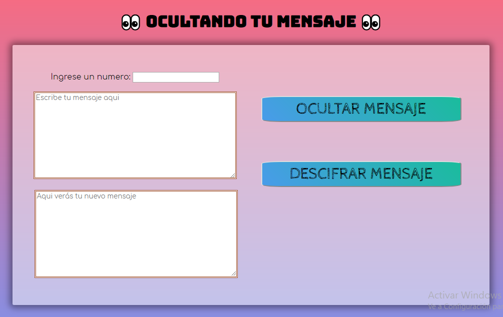Click the OCULTAR MENSAJE button
Viewport: 503px width, 317px height.
point(361,109)
